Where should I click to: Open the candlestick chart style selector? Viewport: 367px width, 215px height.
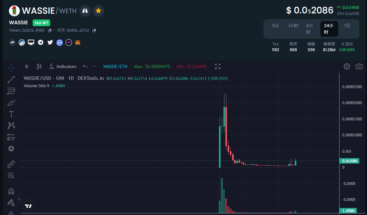tap(39, 67)
